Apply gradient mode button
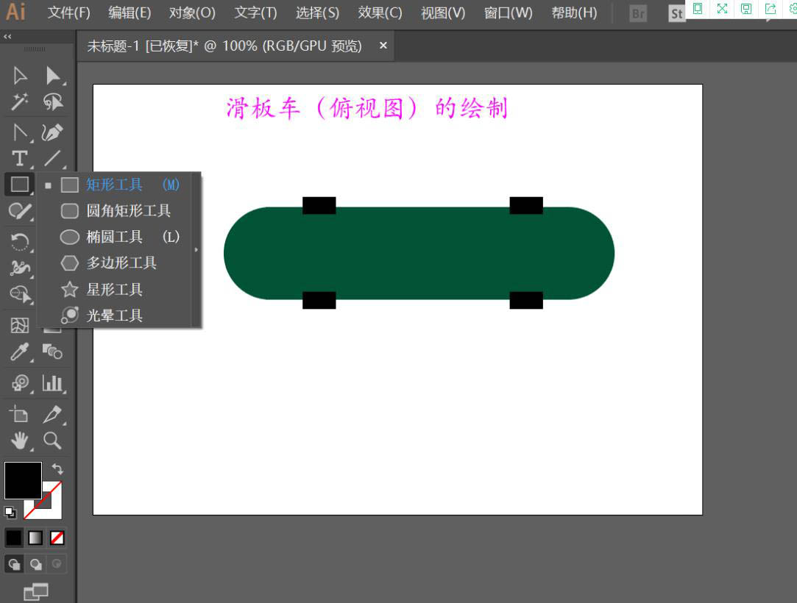The image size is (797, 603). 35,538
